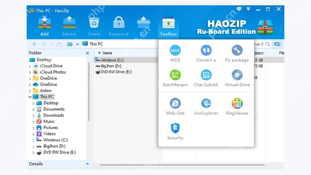Open the title bar dropdown menu icon
The height and width of the screenshot is (175, 311).
(248, 9)
